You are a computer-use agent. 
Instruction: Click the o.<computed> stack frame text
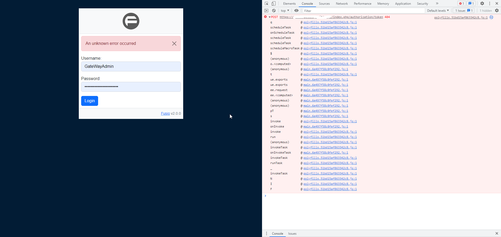(x=281, y=64)
